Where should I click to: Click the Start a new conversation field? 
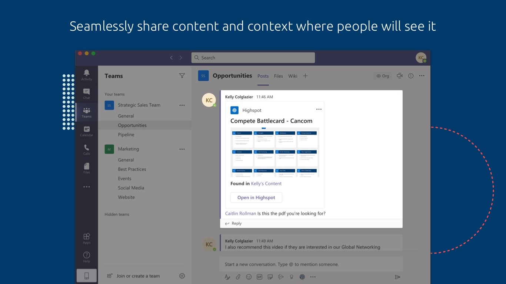(311, 264)
